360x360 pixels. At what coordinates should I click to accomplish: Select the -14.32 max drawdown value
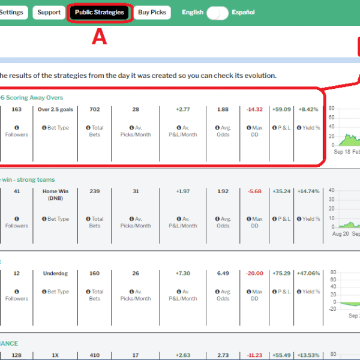click(x=254, y=109)
